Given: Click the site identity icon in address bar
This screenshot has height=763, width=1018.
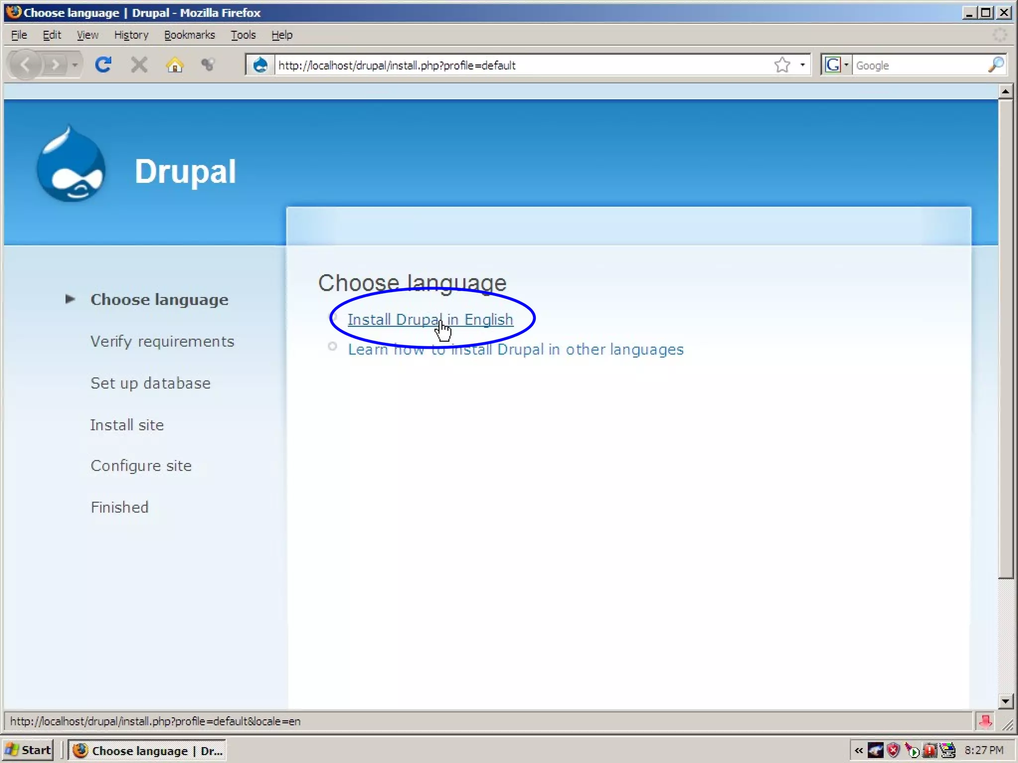Looking at the screenshot, I should click(260, 65).
